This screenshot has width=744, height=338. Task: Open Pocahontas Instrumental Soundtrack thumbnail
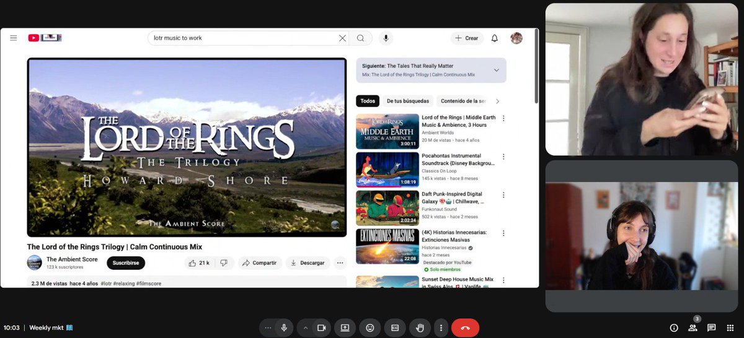point(387,170)
